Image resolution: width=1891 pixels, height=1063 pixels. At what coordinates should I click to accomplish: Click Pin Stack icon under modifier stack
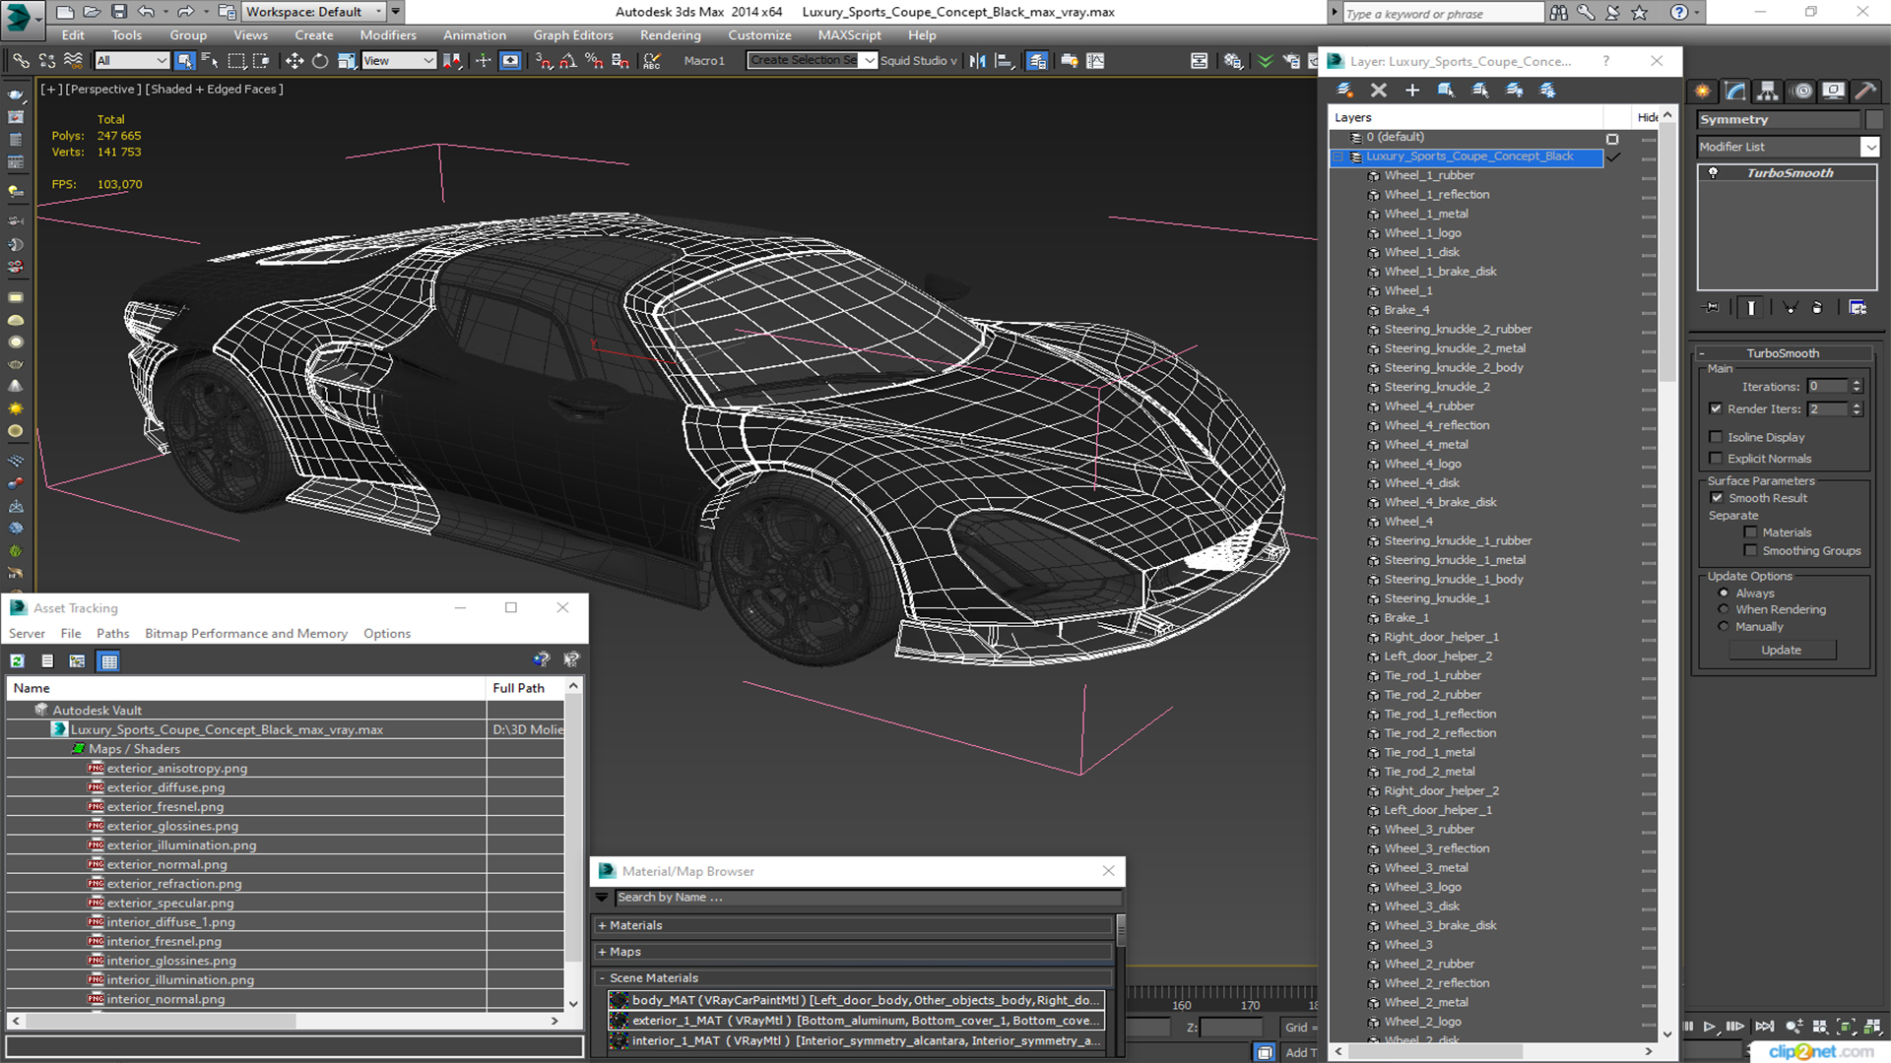(1712, 308)
